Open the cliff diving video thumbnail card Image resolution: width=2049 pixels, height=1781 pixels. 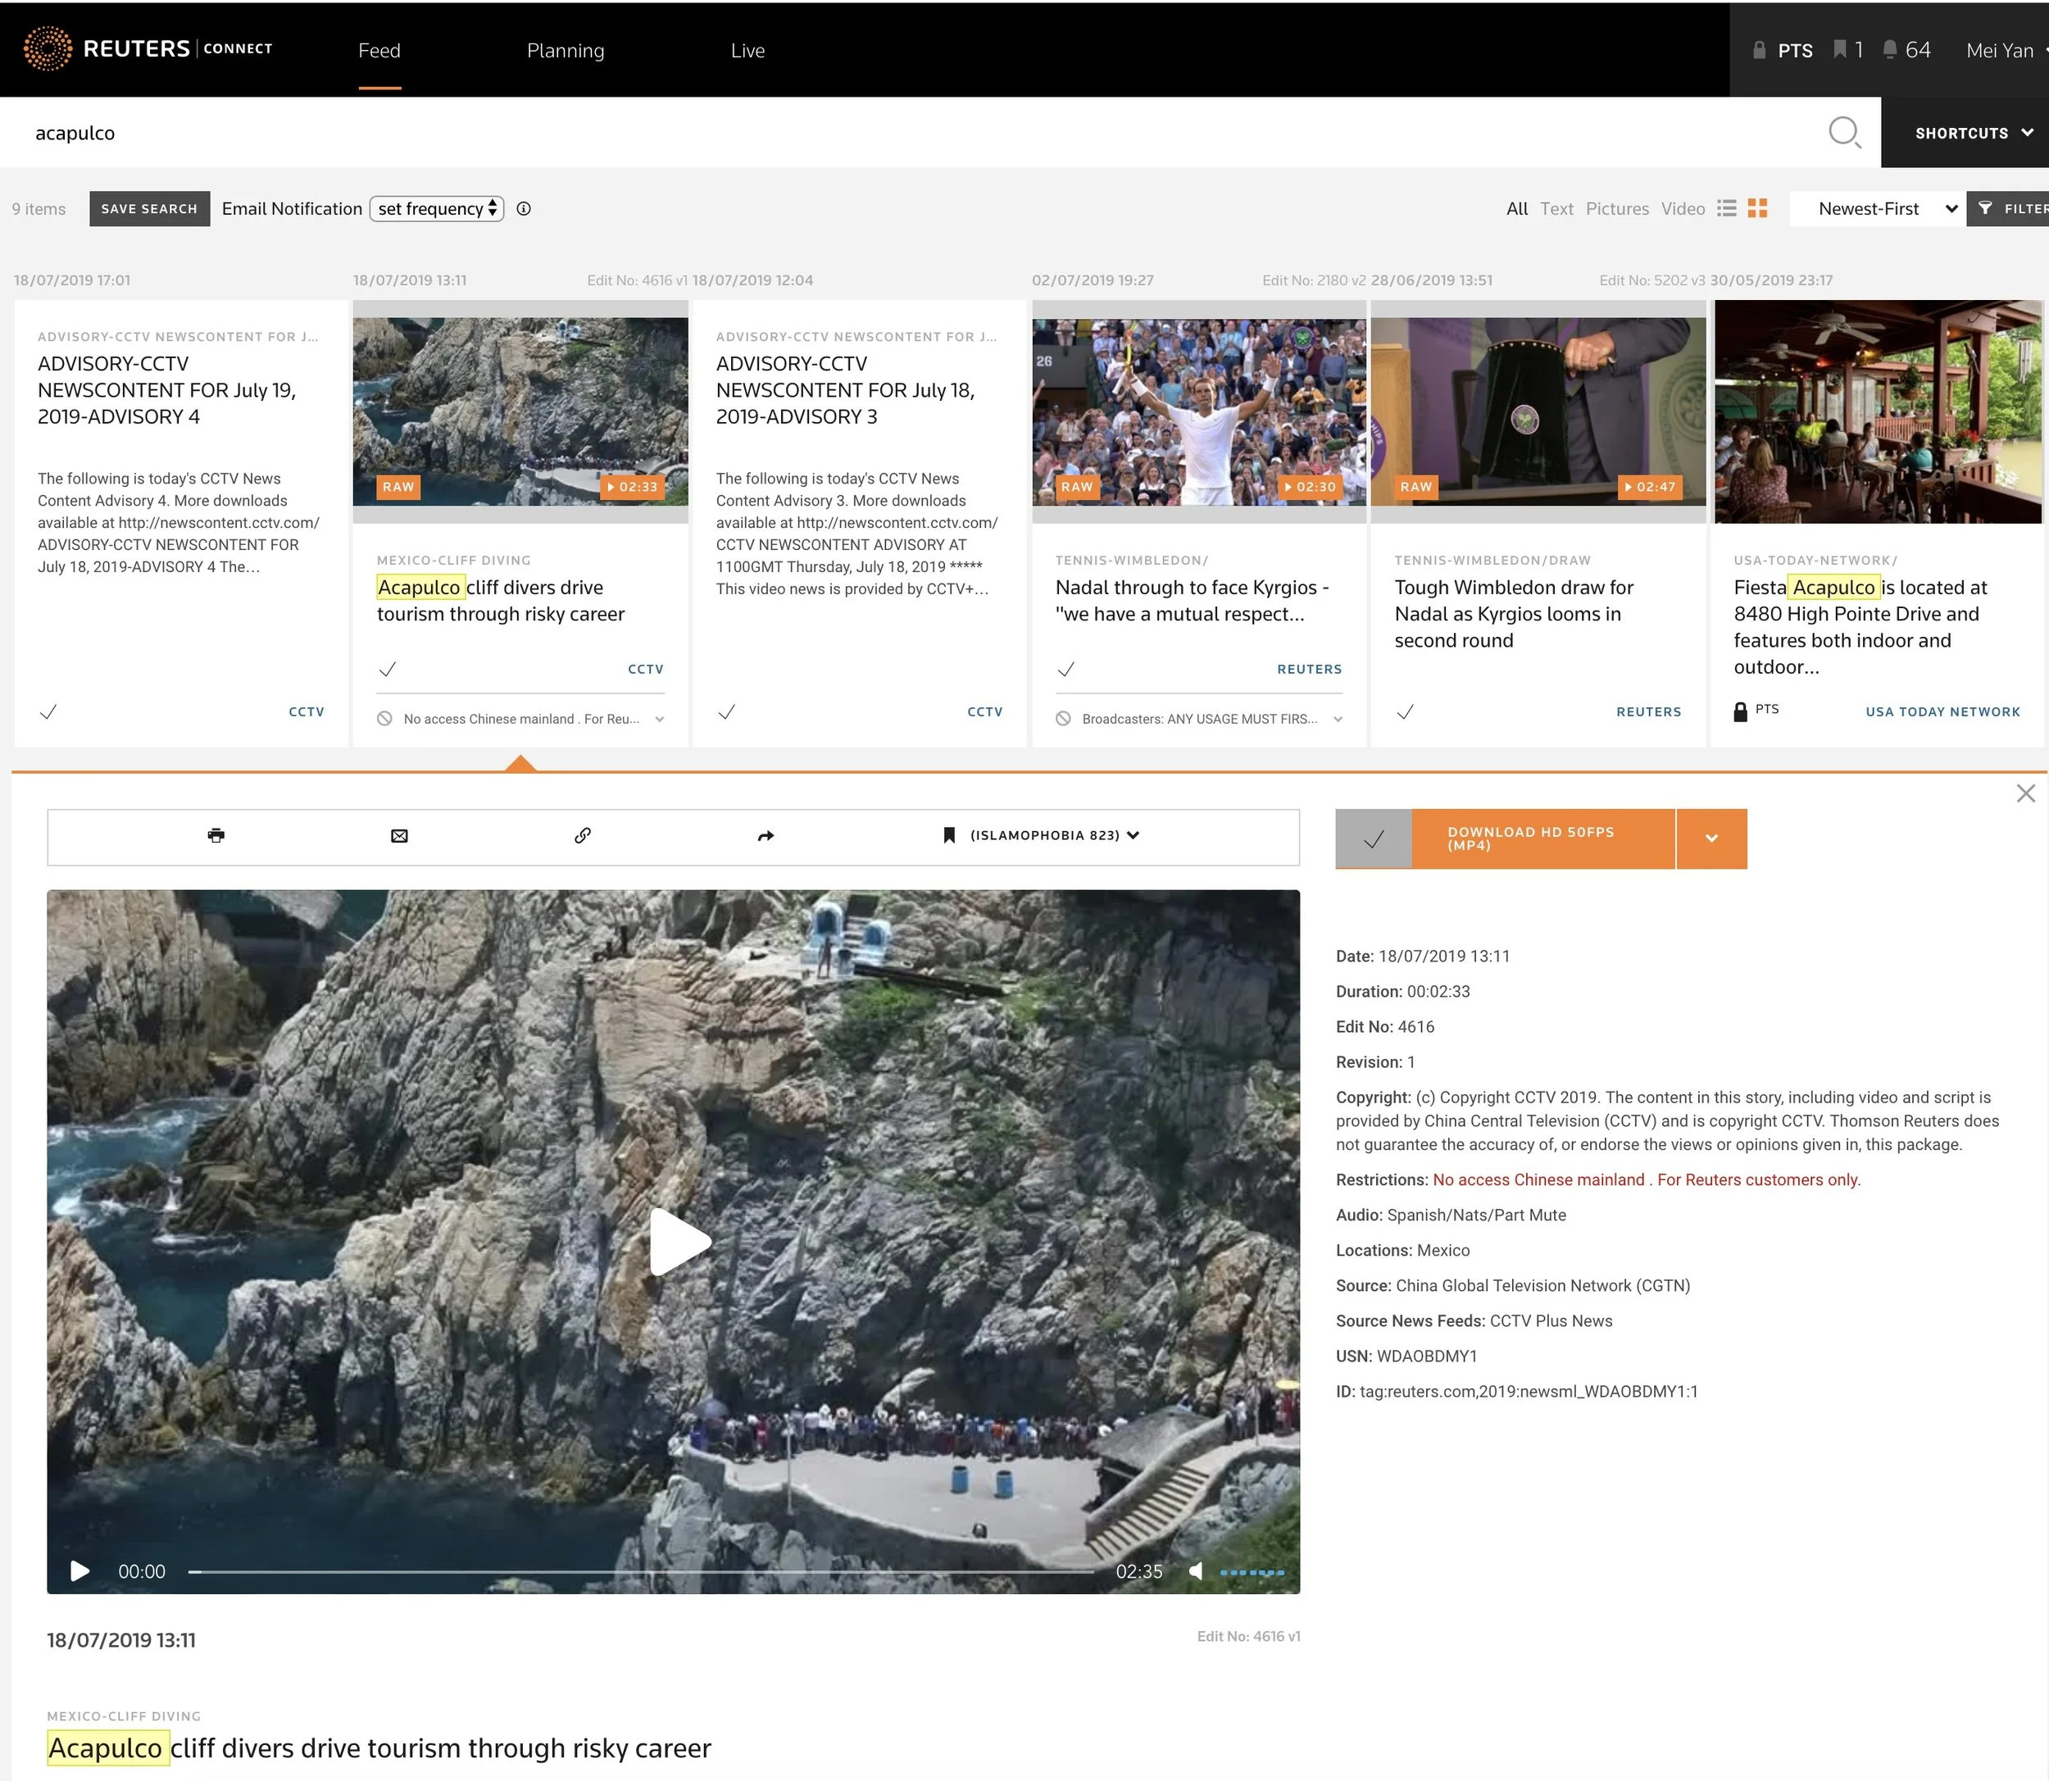520,411
